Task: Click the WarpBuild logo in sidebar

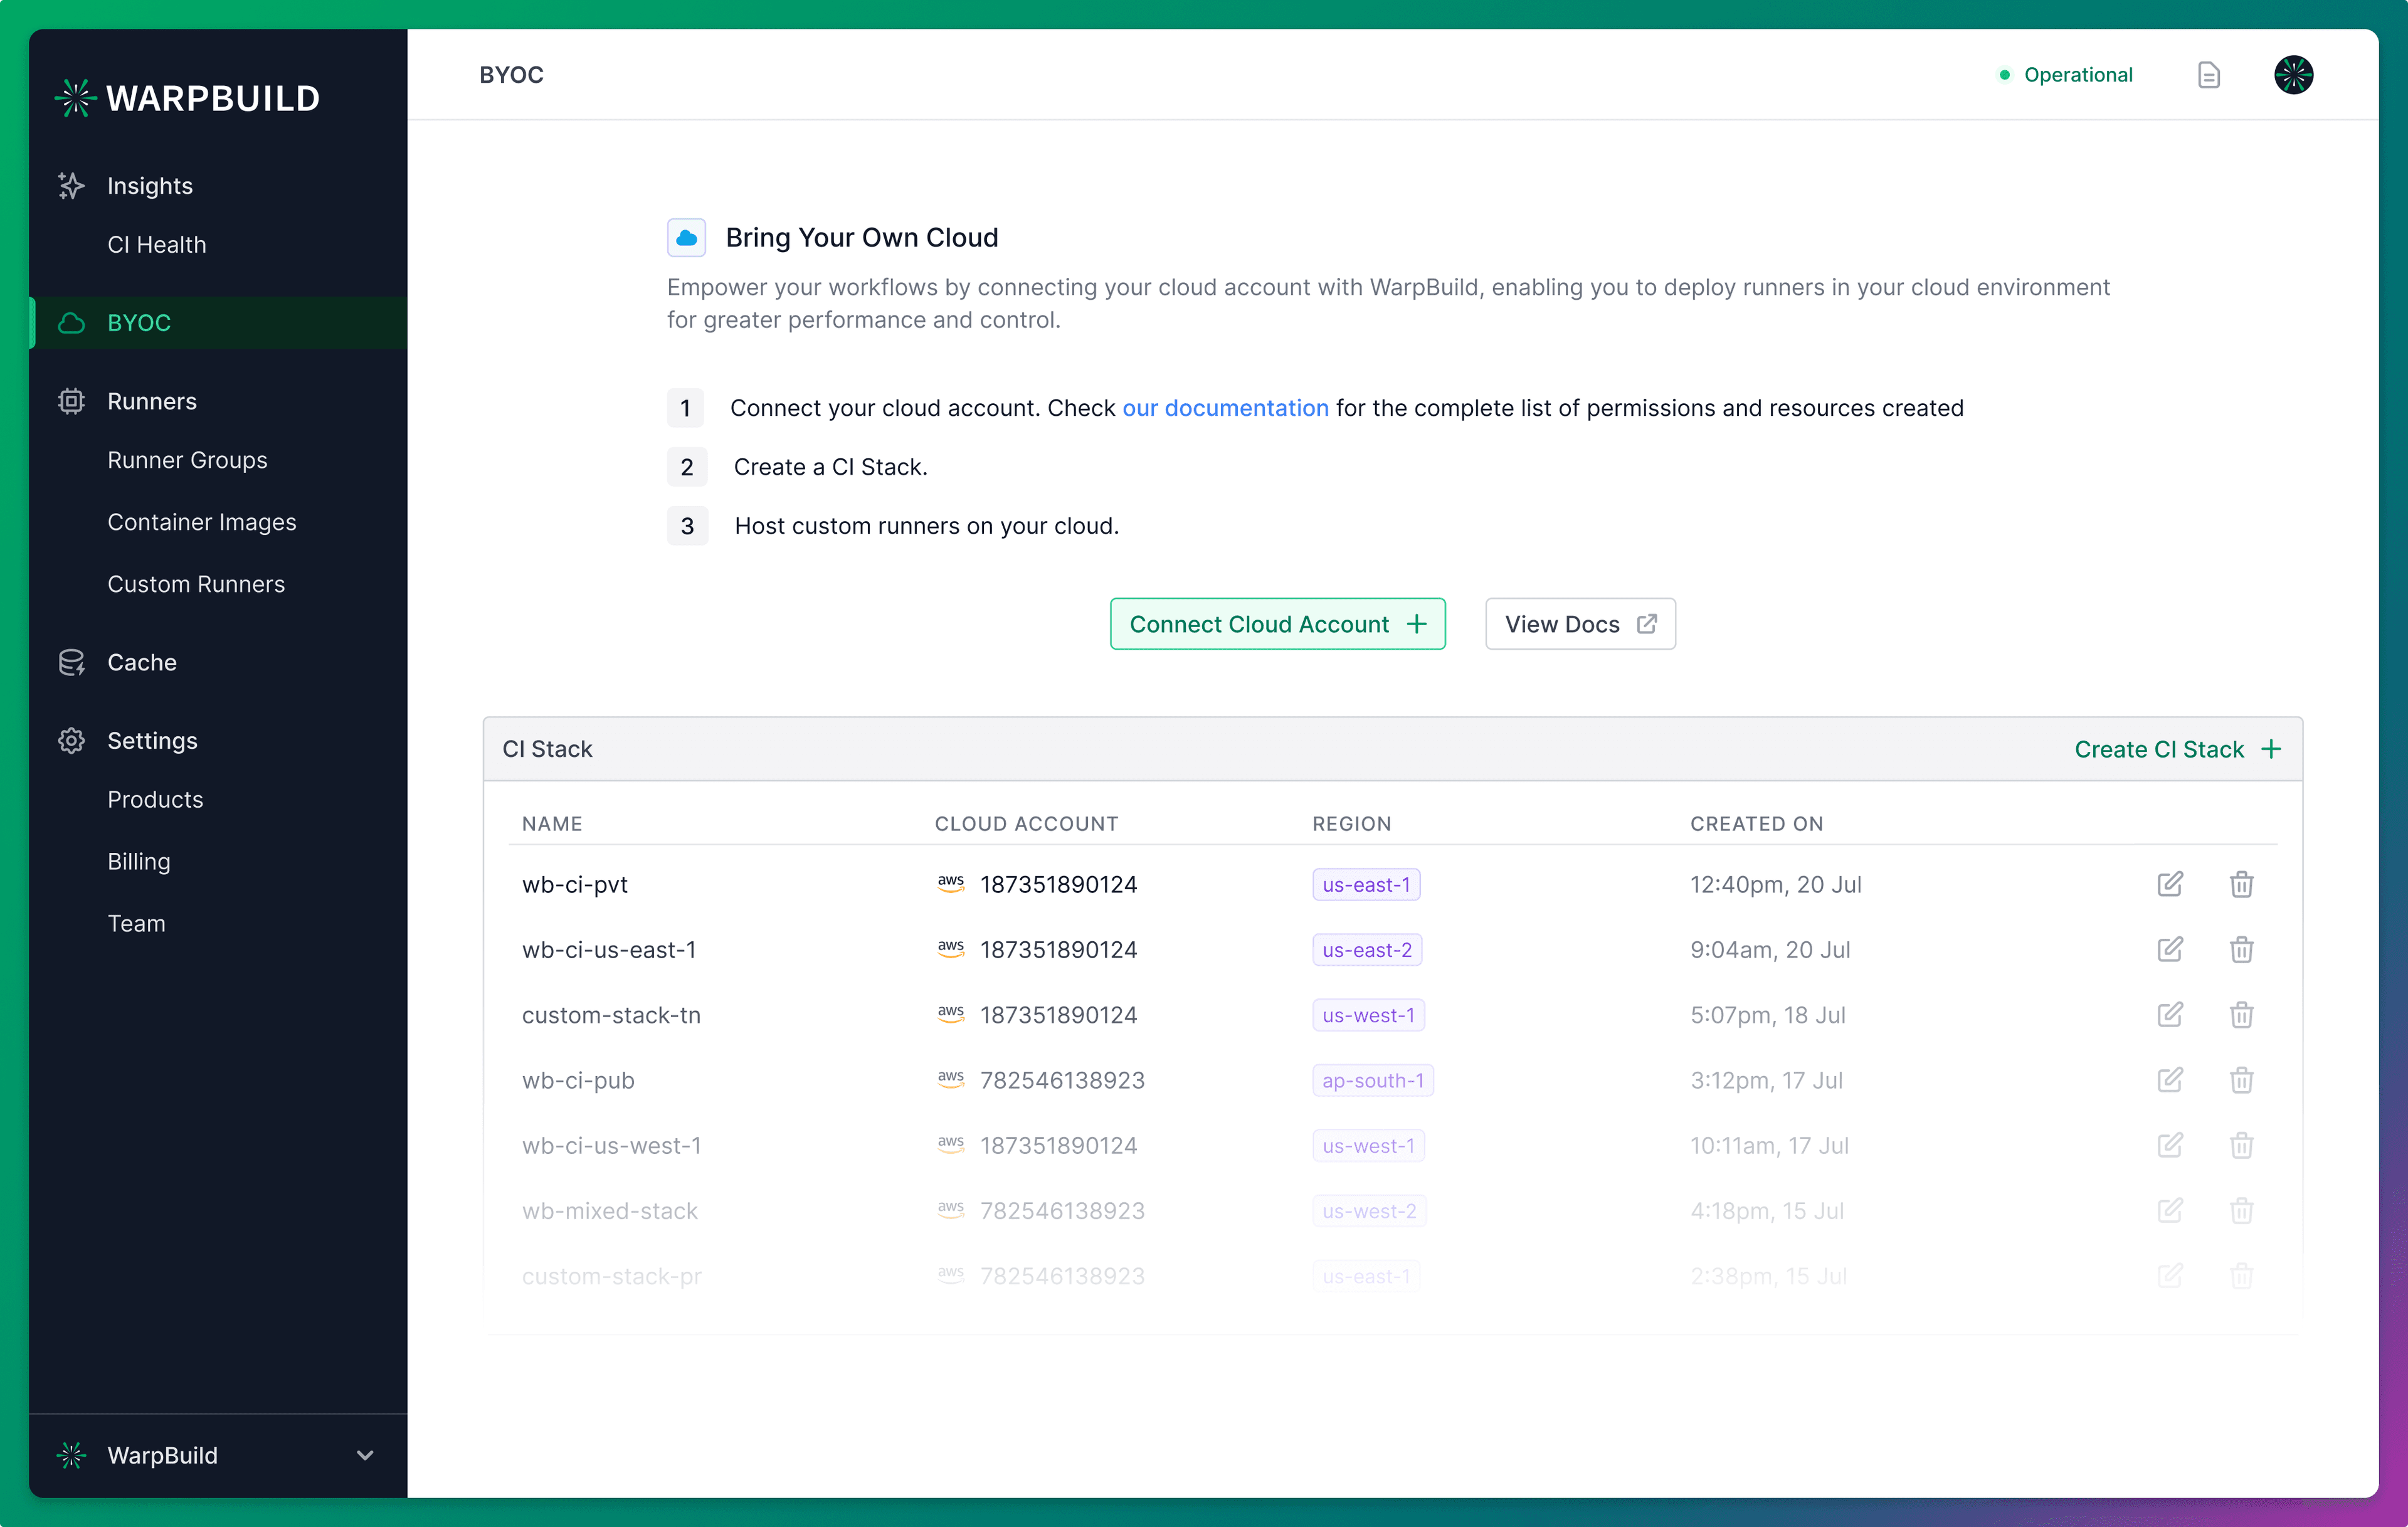Action: point(188,98)
